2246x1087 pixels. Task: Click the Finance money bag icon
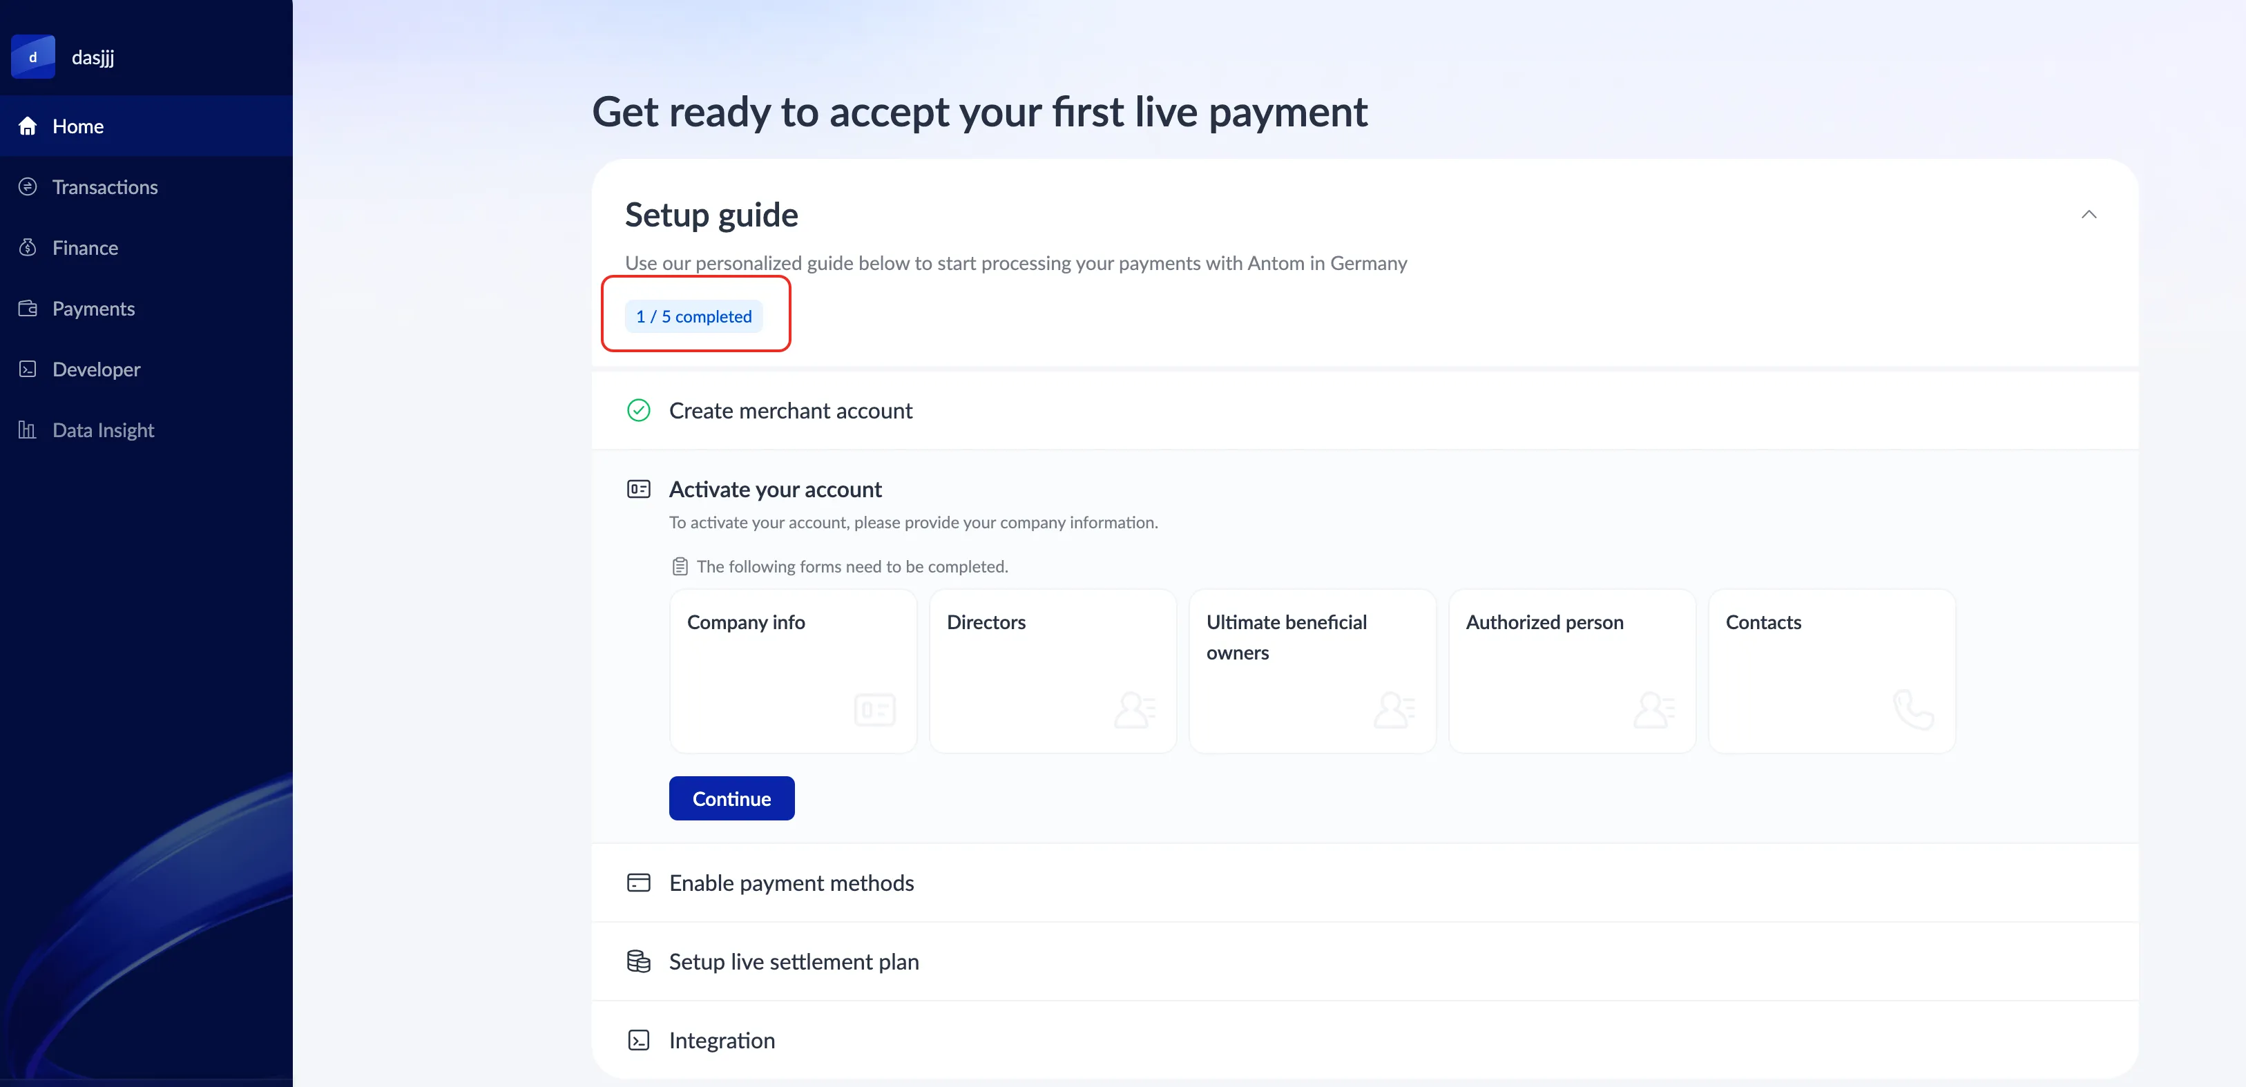28,247
